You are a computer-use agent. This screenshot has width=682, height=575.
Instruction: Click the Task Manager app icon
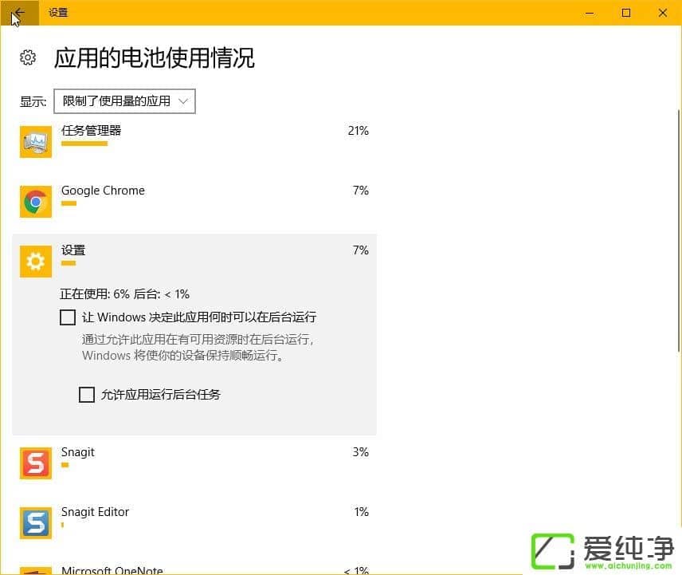click(x=35, y=141)
